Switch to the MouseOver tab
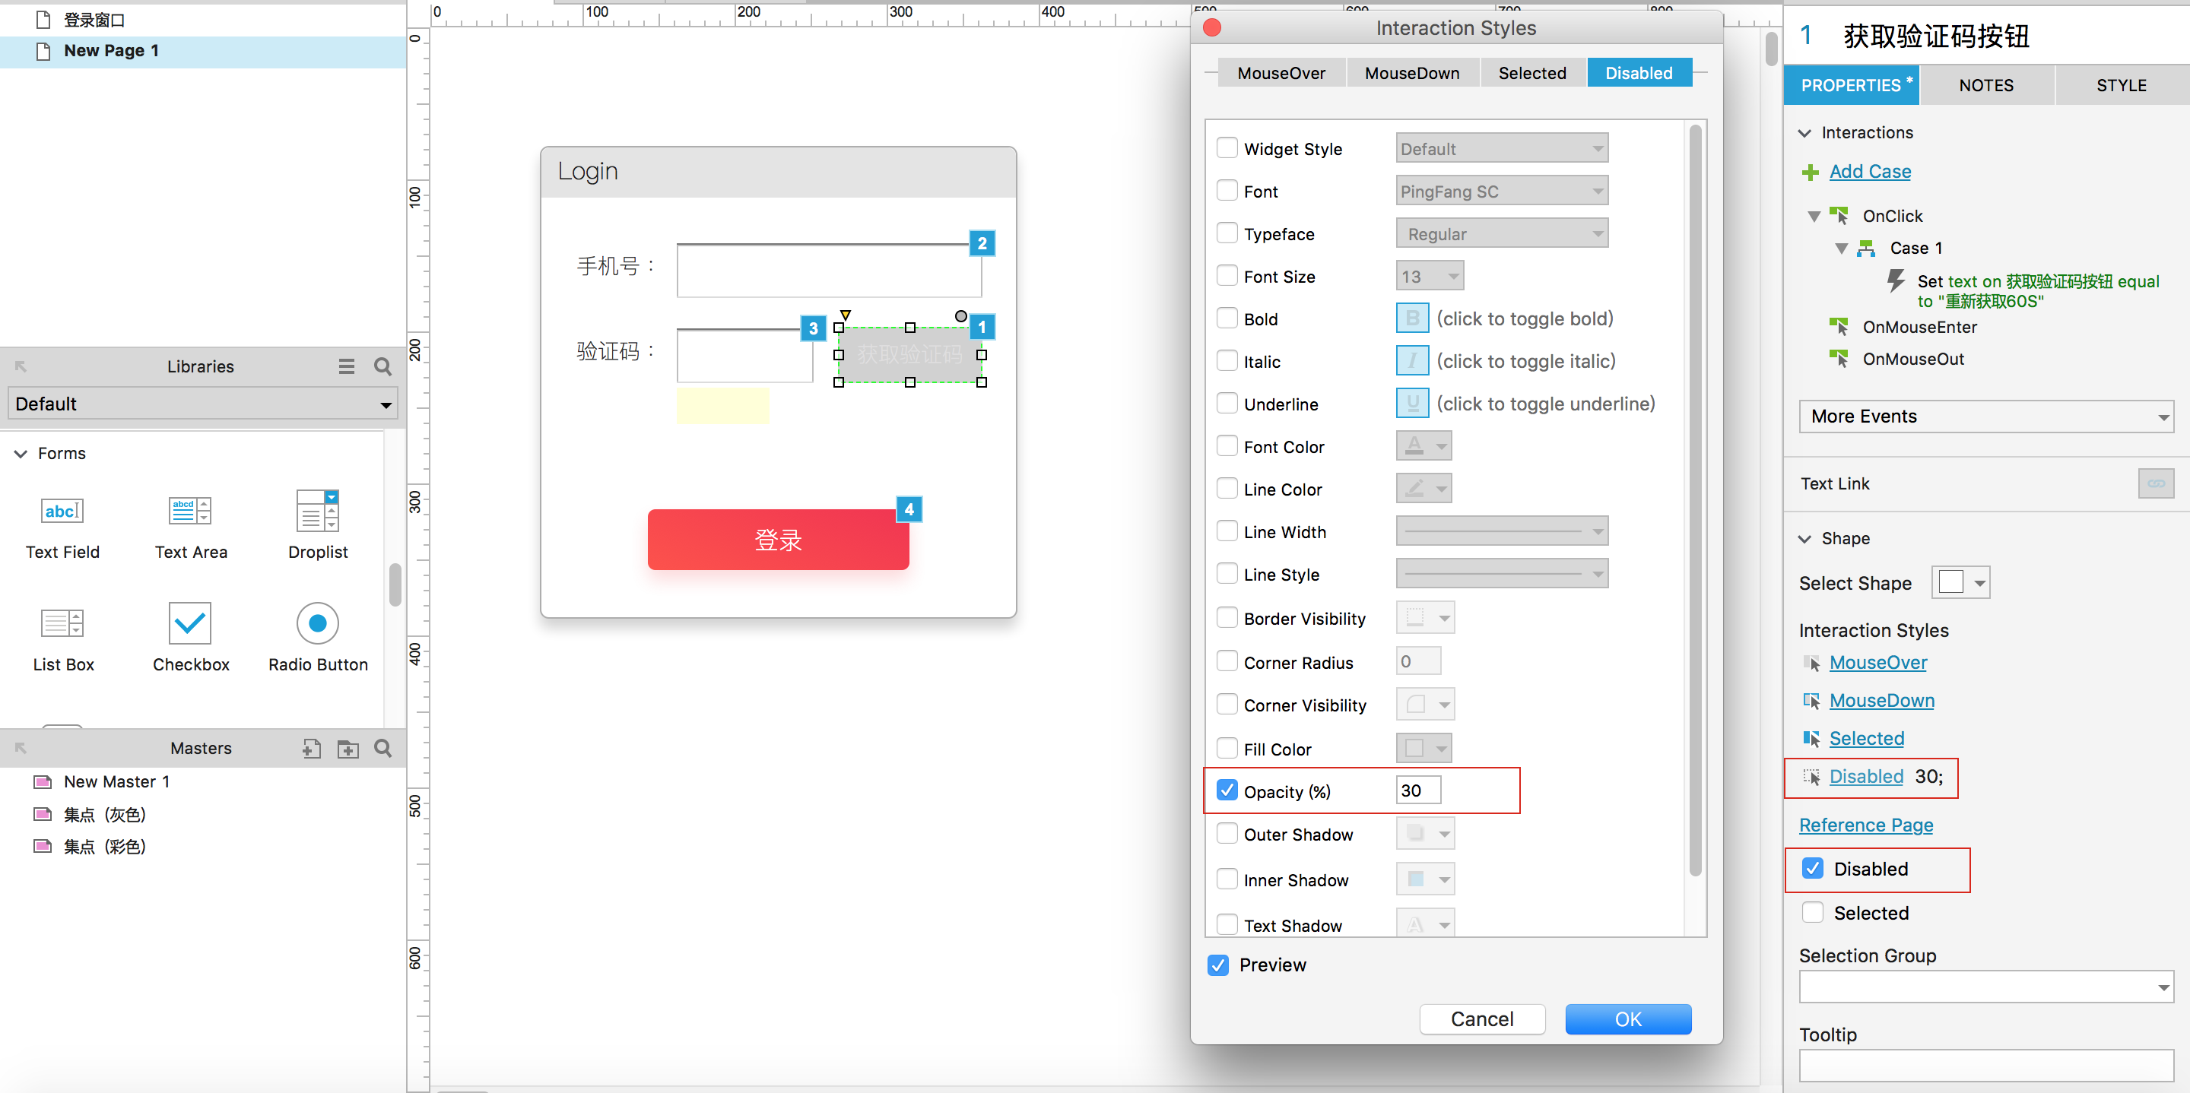The image size is (2190, 1093). pos(1281,73)
